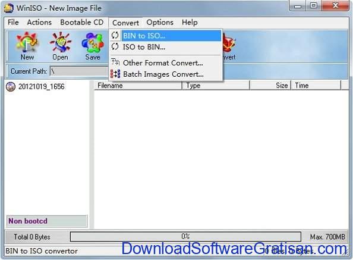
Task: Click the disc icon beside 20121019_1656
Action: tap(11, 86)
